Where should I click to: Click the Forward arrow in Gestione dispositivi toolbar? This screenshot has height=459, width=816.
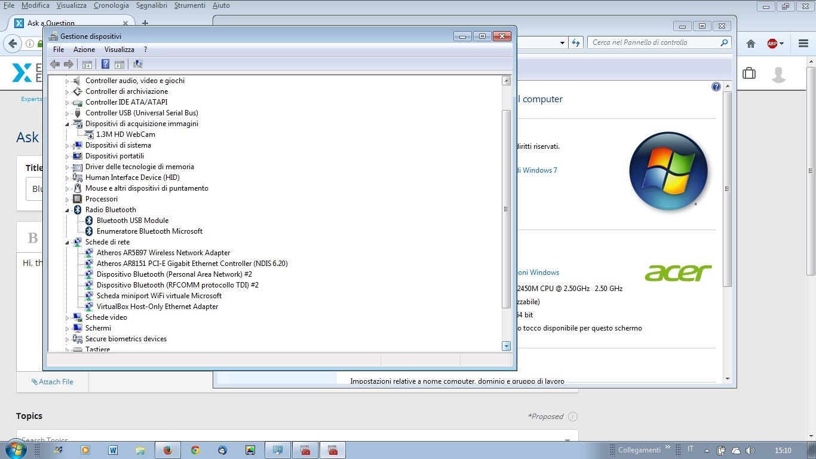pos(69,65)
